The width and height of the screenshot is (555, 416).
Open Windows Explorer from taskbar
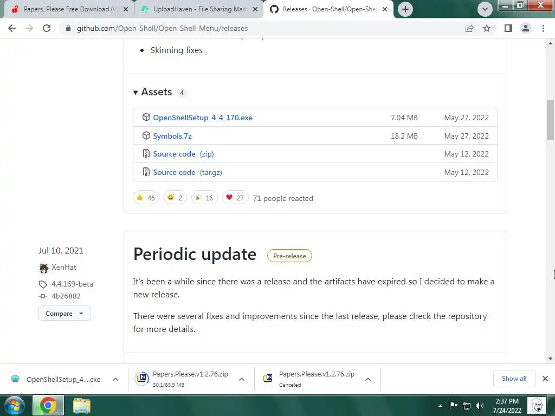pyautogui.click(x=82, y=406)
